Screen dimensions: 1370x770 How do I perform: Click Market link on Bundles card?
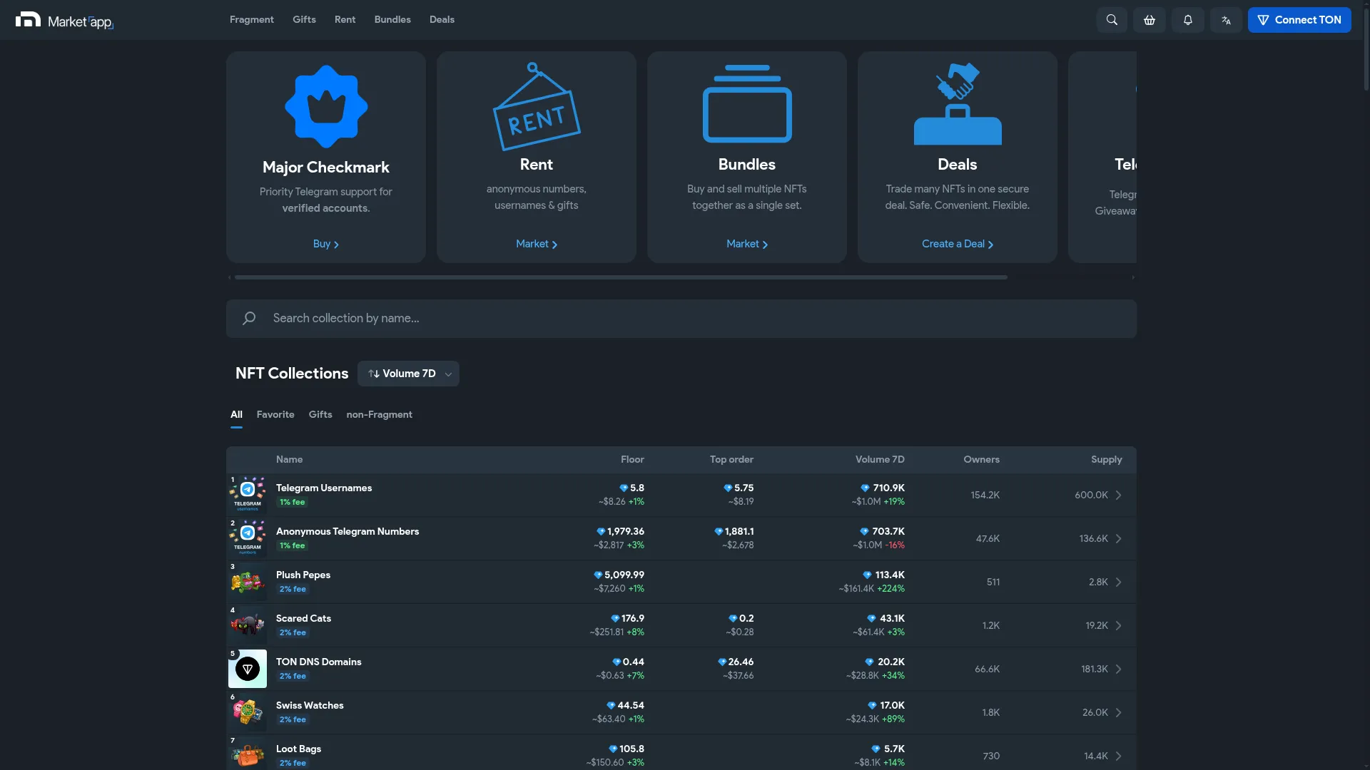[x=747, y=244]
